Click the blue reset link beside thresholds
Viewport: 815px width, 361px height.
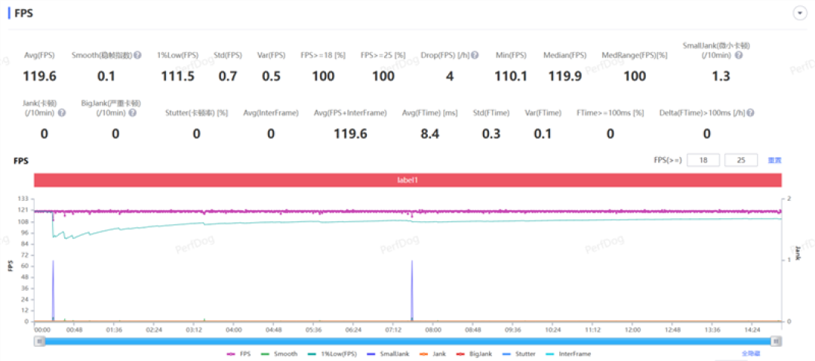coord(774,160)
